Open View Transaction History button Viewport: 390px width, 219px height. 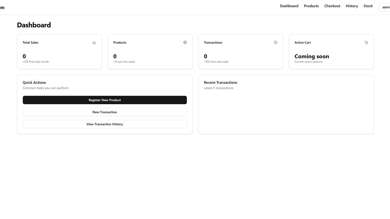pos(104,125)
